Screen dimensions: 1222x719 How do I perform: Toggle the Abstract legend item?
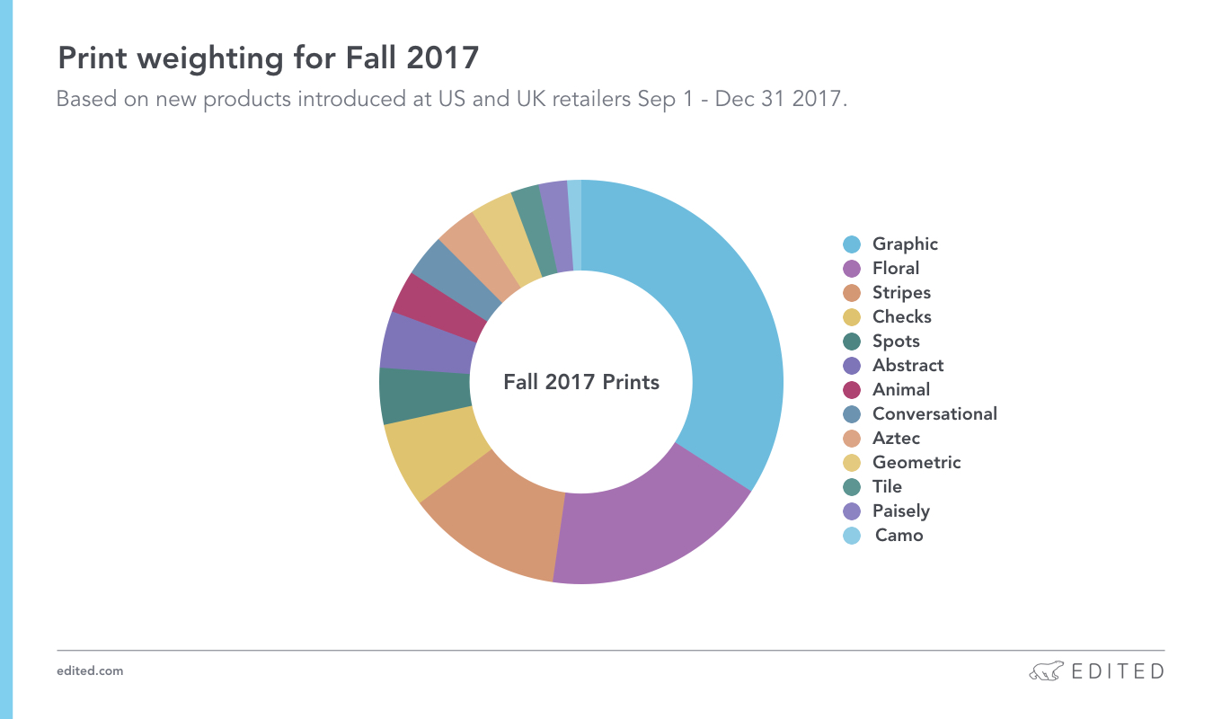pos(894,366)
